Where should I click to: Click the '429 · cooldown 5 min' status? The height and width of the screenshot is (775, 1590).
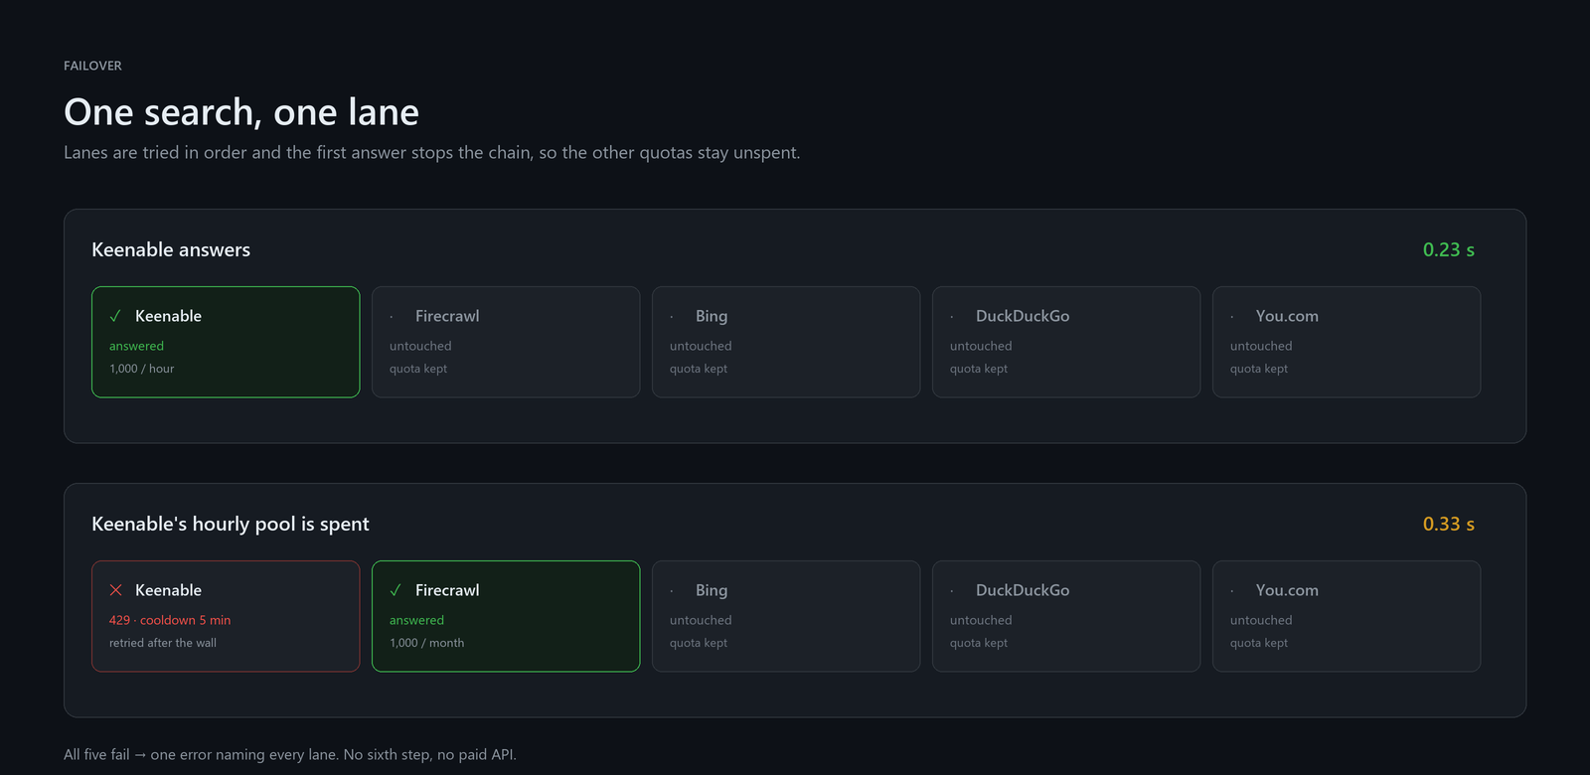[170, 620]
